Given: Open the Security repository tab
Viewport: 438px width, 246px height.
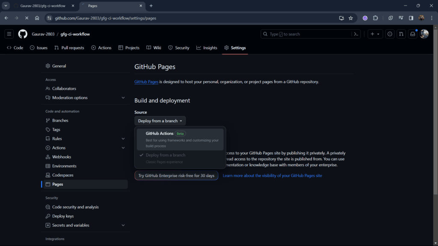Looking at the screenshot, I should pos(179,48).
